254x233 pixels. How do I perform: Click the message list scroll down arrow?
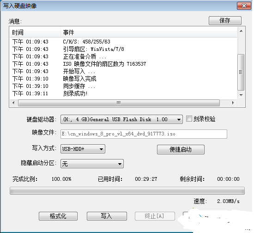click(x=241, y=95)
